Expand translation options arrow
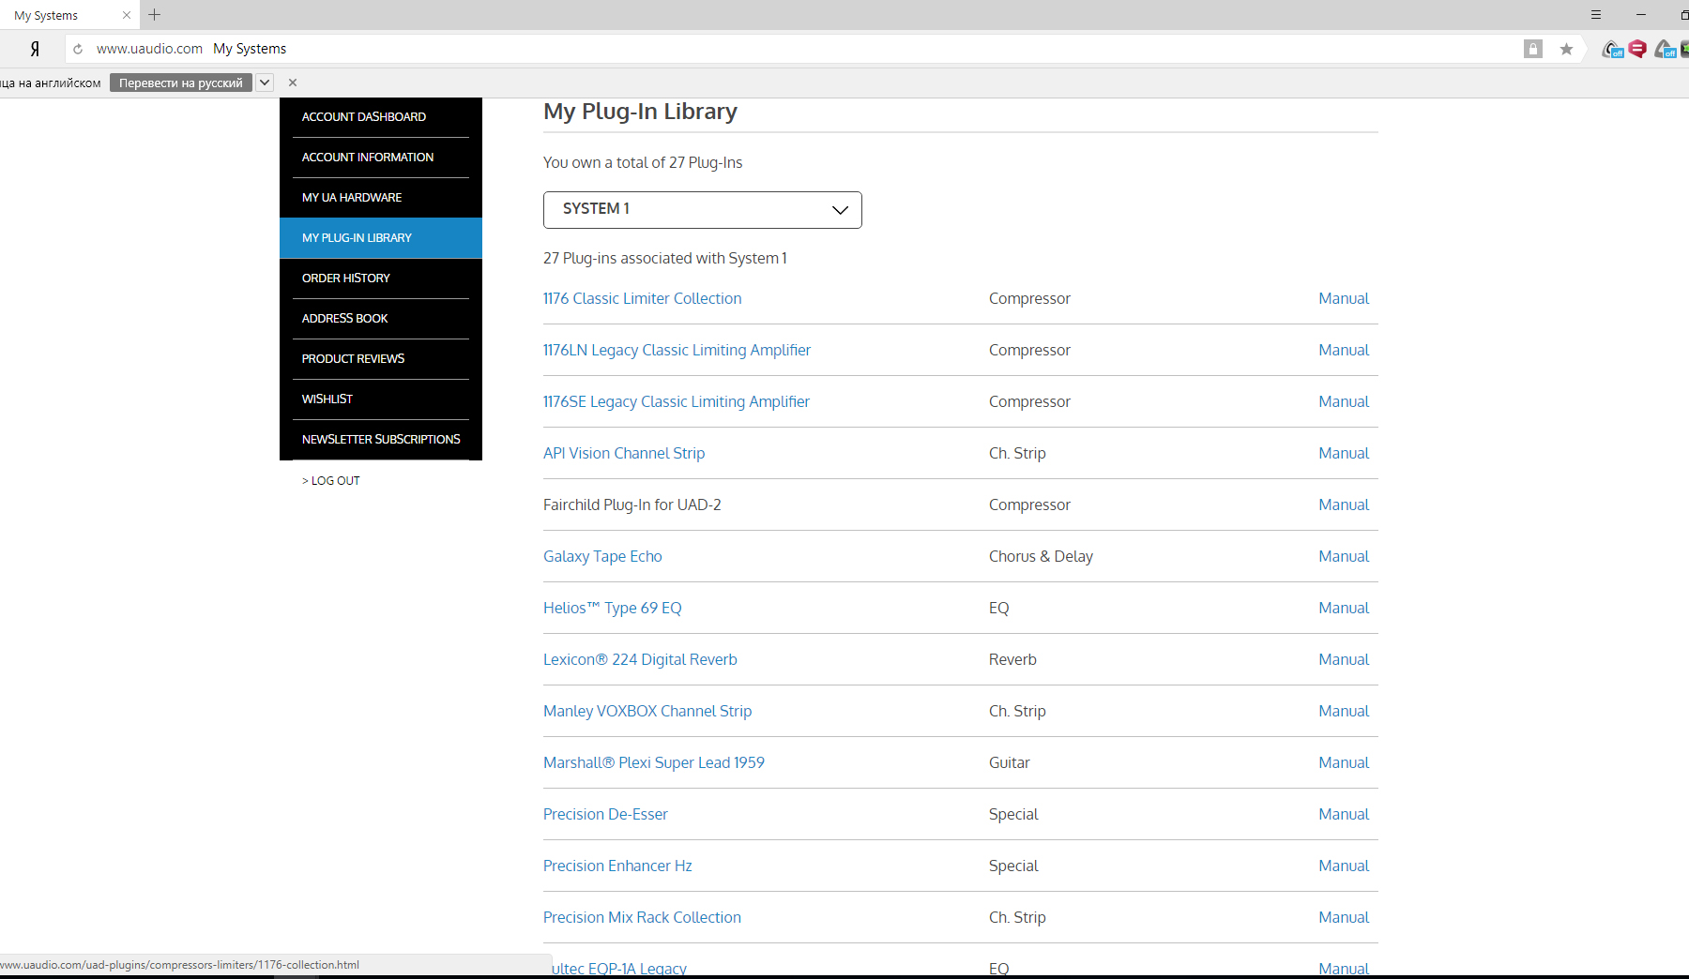 coord(265,83)
